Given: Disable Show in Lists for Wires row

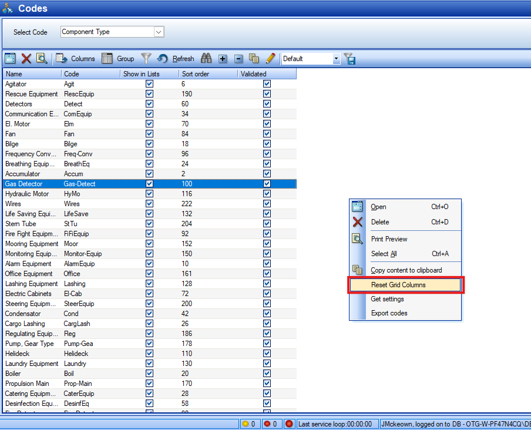Looking at the screenshot, I should pos(149,204).
